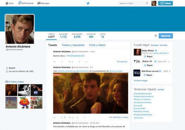Open the #FelizDiadelLibro83 hashtag in tweet
Viewport: 185px width, 130px height.
click(x=76, y=56)
